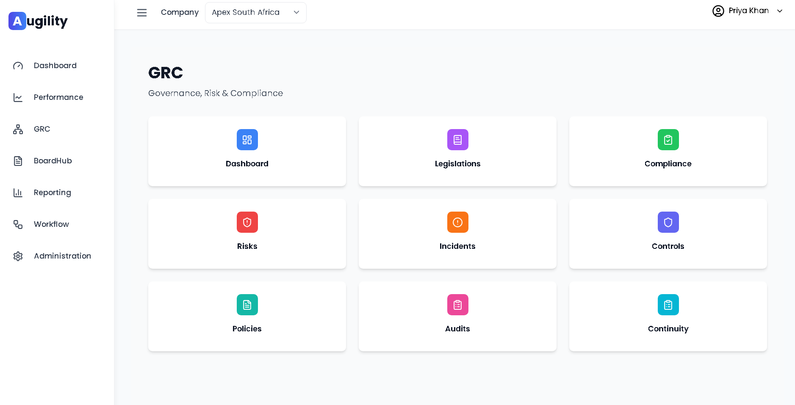Select the indigo Controls shield icon
This screenshot has width=795, height=405.
click(668, 222)
